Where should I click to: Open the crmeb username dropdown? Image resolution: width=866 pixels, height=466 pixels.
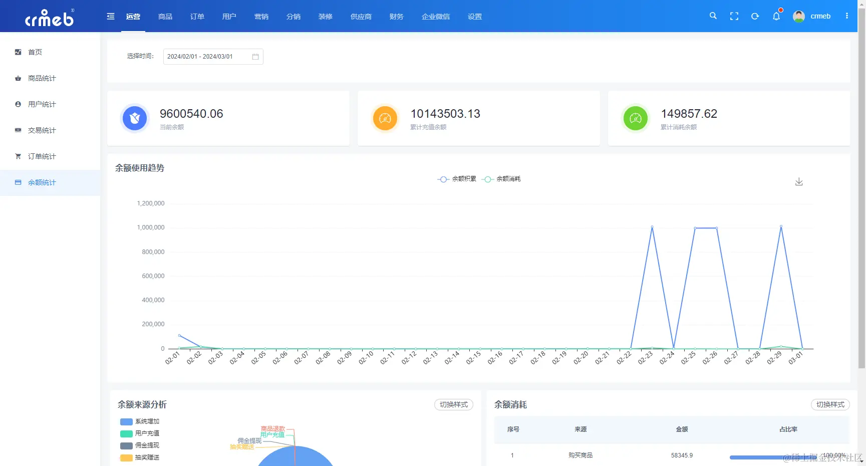click(820, 16)
